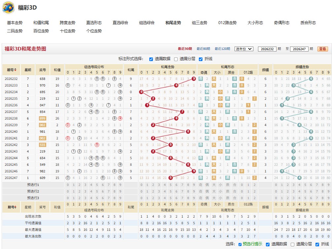
Task: Enable the 遗漏分层 checkbox at top
Action: click(x=176, y=59)
